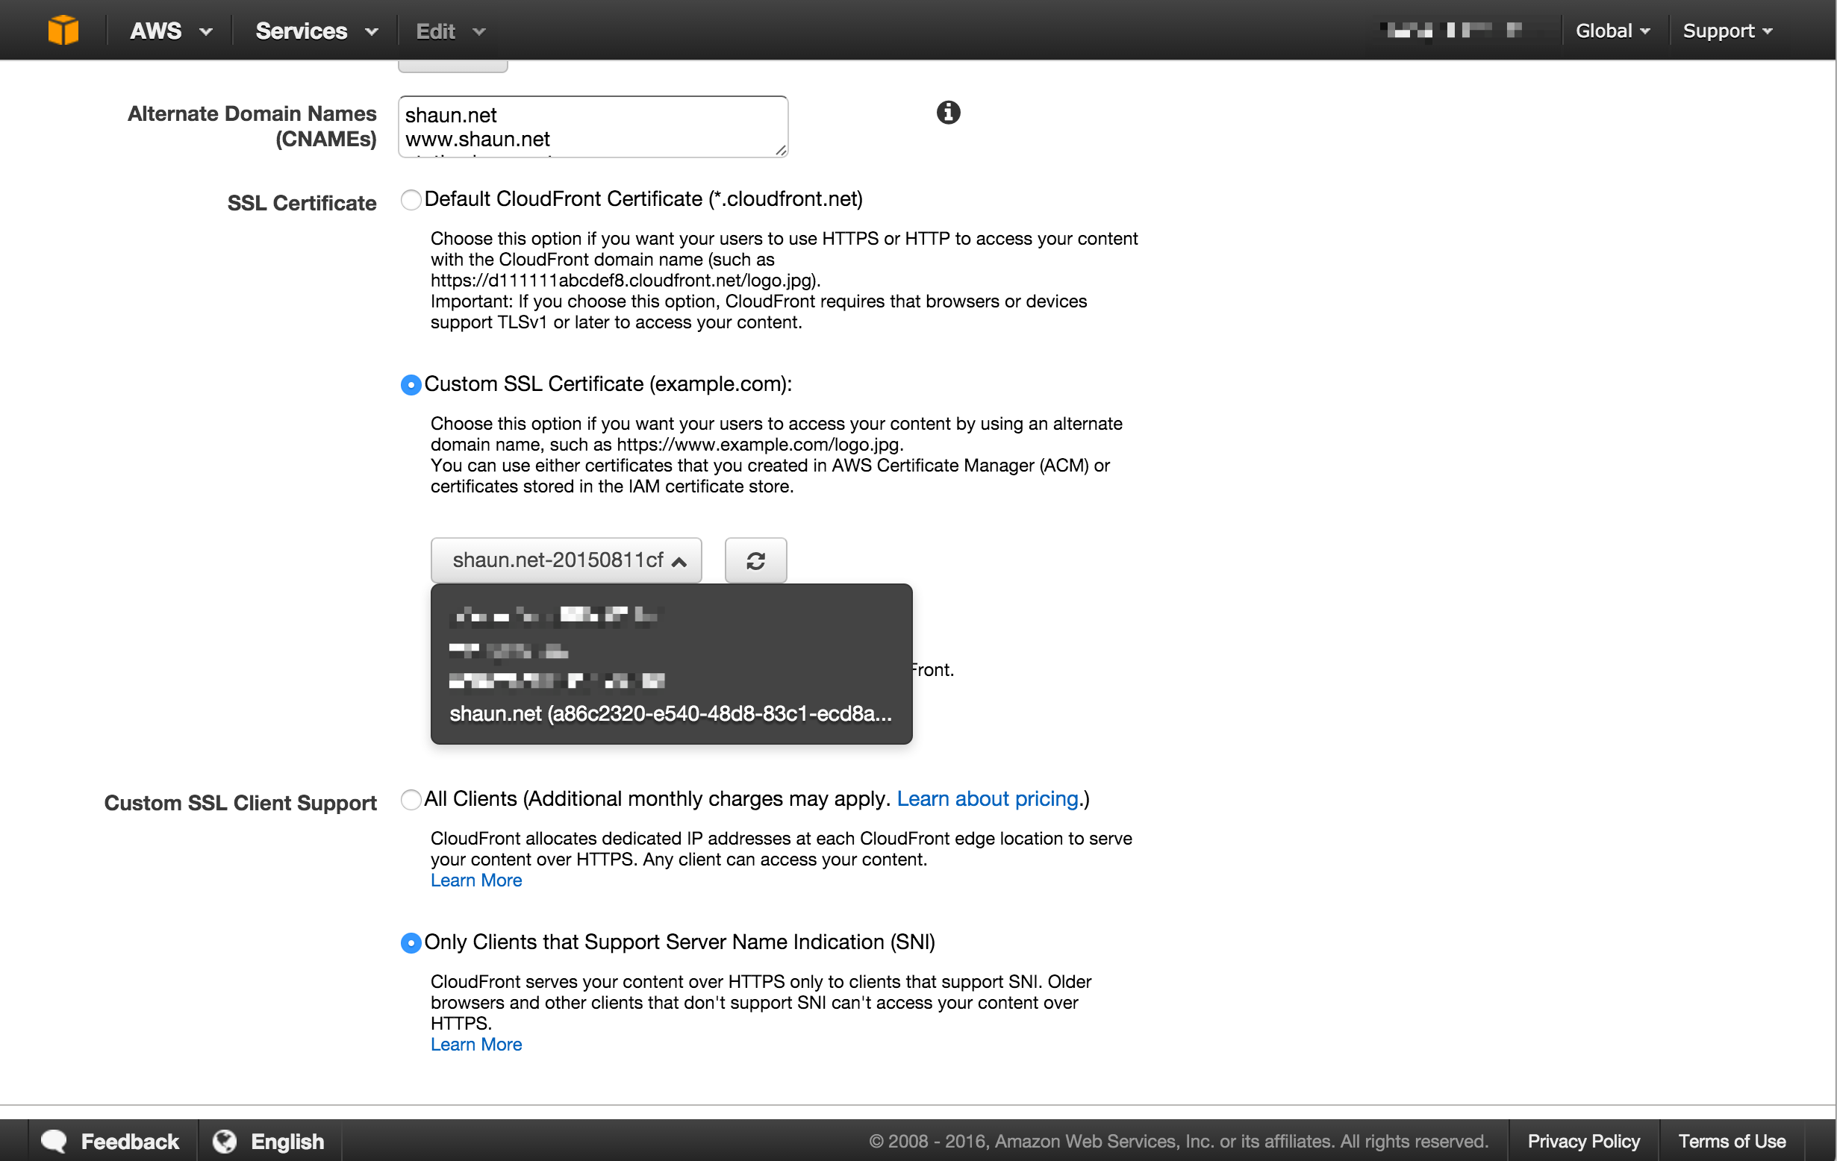Screen dimensions: 1837x1161
Task: Open the Global region dropdown
Action: 1612,31
